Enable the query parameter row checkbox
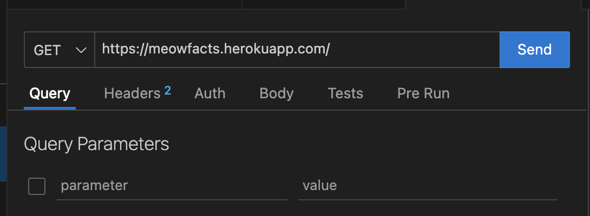This screenshot has height=216, width=590. [37, 186]
